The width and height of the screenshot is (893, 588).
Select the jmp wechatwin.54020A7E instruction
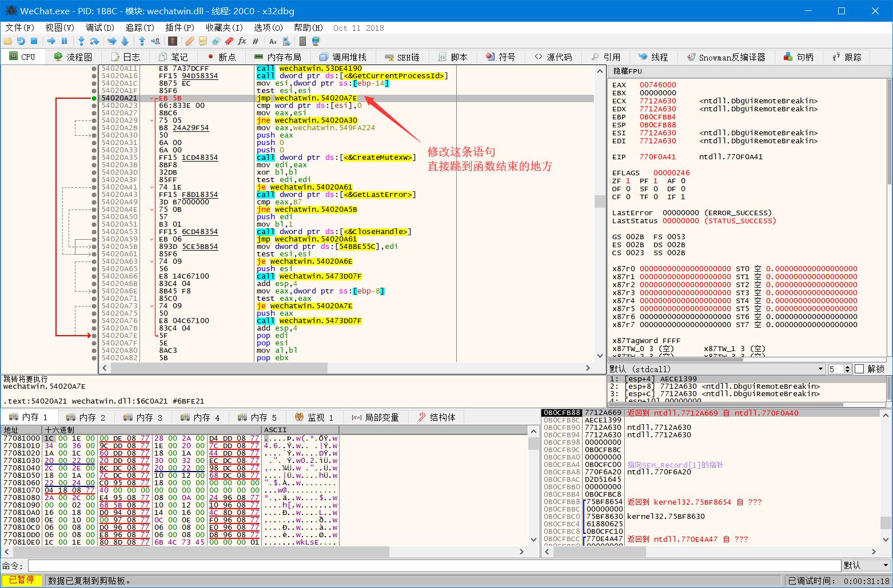coord(307,98)
